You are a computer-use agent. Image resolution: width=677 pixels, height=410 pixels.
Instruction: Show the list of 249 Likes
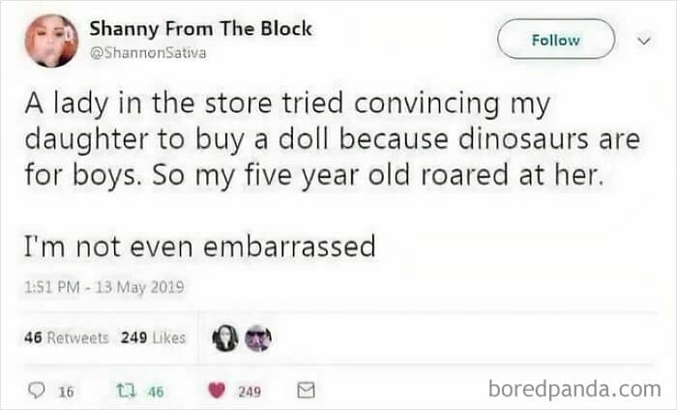pos(153,339)
